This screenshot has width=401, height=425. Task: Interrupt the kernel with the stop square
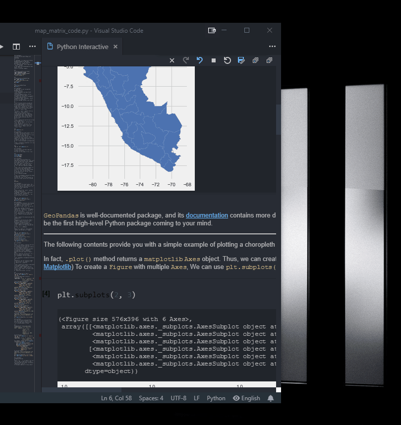point(214,60)
